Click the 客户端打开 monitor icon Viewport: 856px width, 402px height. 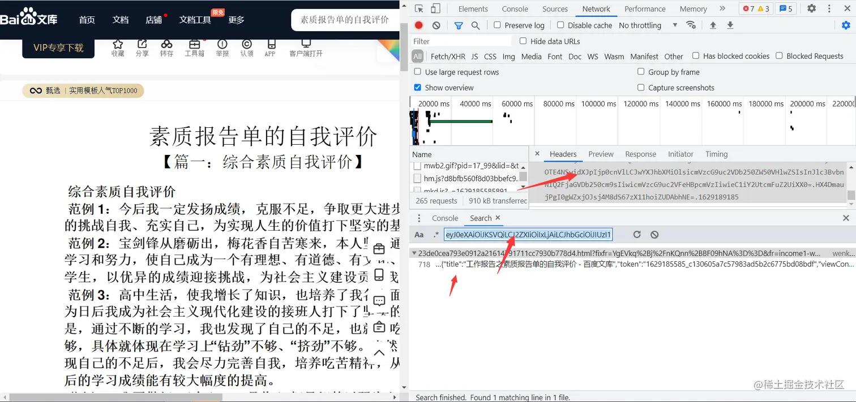[306, 44]
